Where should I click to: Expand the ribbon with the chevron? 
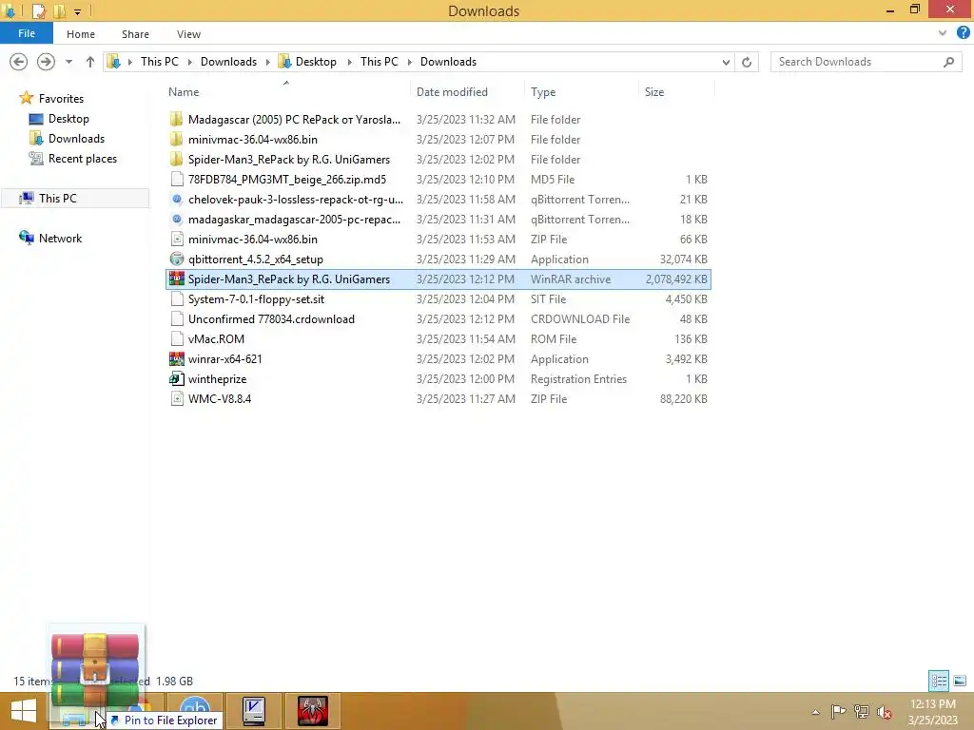[943, 33]
